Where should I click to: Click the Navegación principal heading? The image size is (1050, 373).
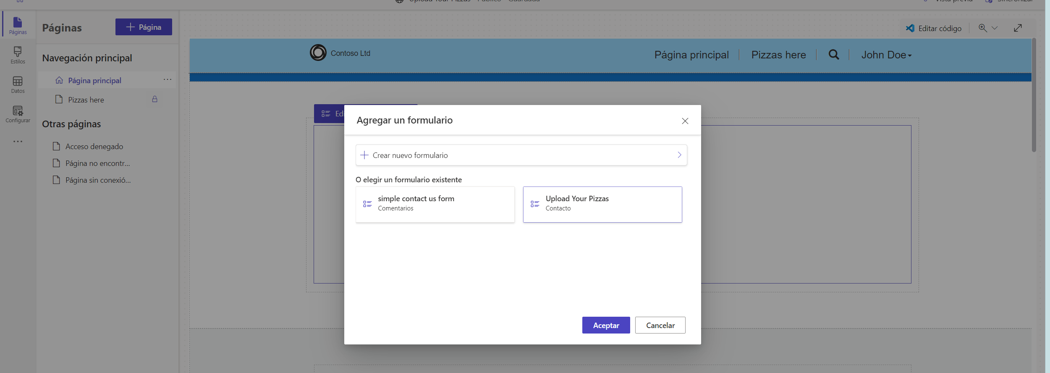[x=87, y=58]
